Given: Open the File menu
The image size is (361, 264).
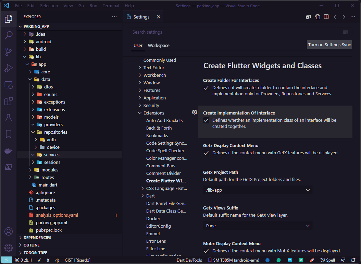Looking at the screenshot, I should [18, 5].
